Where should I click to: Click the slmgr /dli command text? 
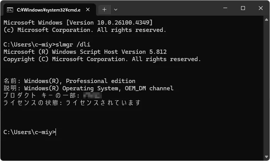pyautogui.click(x=73, y=45)
